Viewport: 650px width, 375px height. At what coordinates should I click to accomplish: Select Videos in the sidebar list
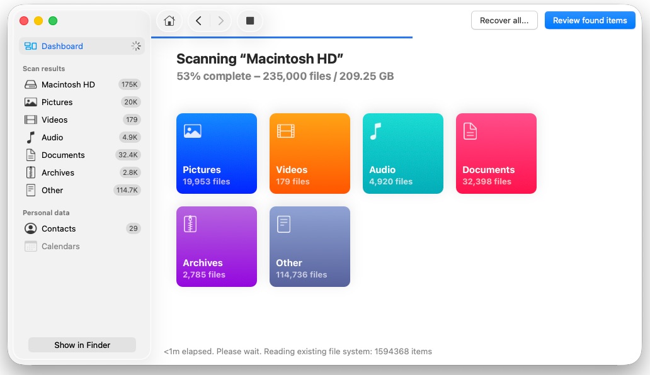pyautogui.click(x=82, y=120)
